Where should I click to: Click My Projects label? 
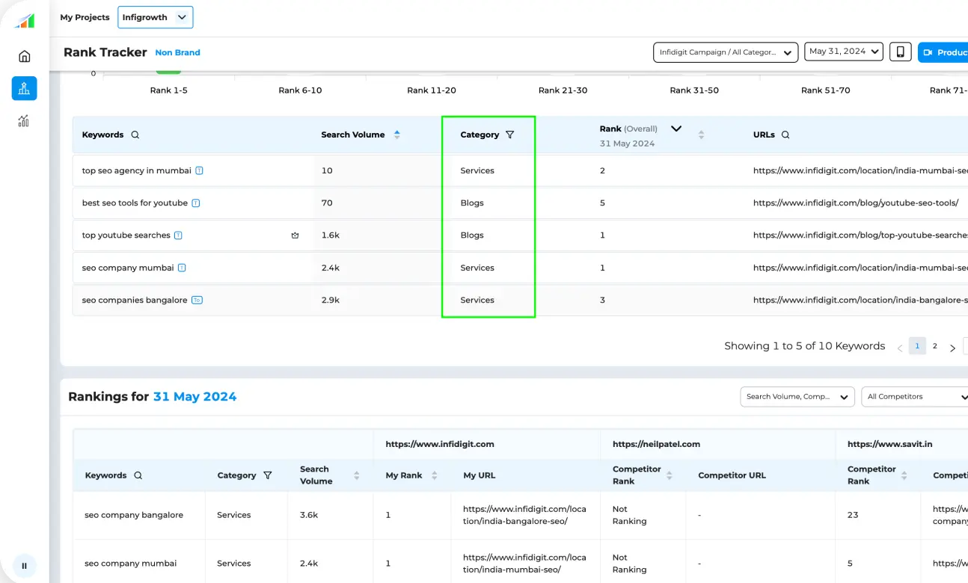tap(85, 17)
